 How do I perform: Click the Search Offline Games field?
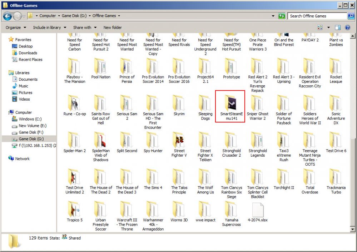tap(317, 16)
